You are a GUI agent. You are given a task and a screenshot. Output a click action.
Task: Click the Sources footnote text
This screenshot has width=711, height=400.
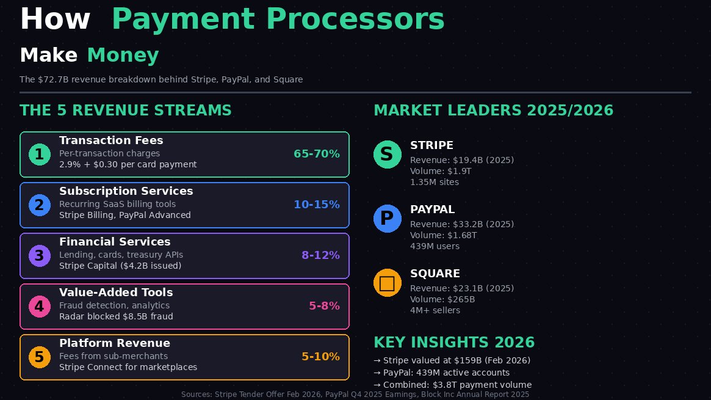coord(355,395)
